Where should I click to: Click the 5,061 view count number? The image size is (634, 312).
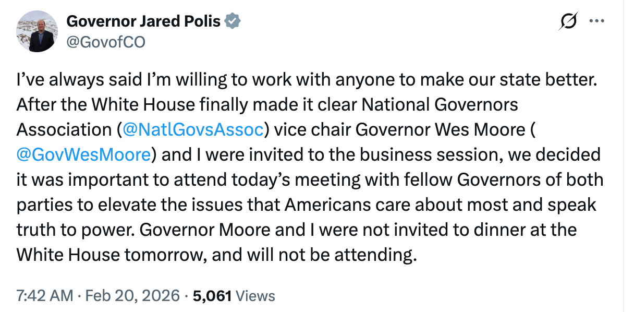tap(212, 296)
